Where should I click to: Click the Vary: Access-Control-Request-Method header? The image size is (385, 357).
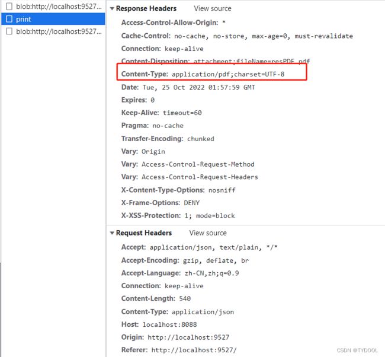coord(188,164)
